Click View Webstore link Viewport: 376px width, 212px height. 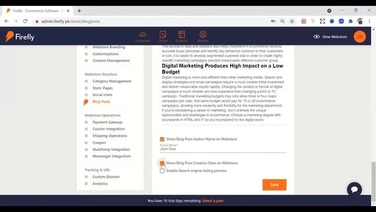pos(330,37)
